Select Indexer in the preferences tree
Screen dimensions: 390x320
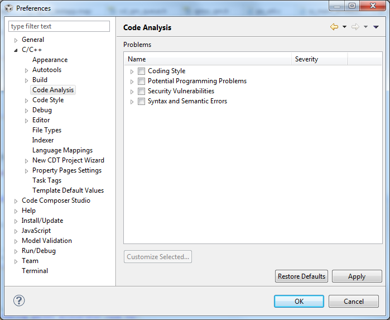[x=43, y=140]
